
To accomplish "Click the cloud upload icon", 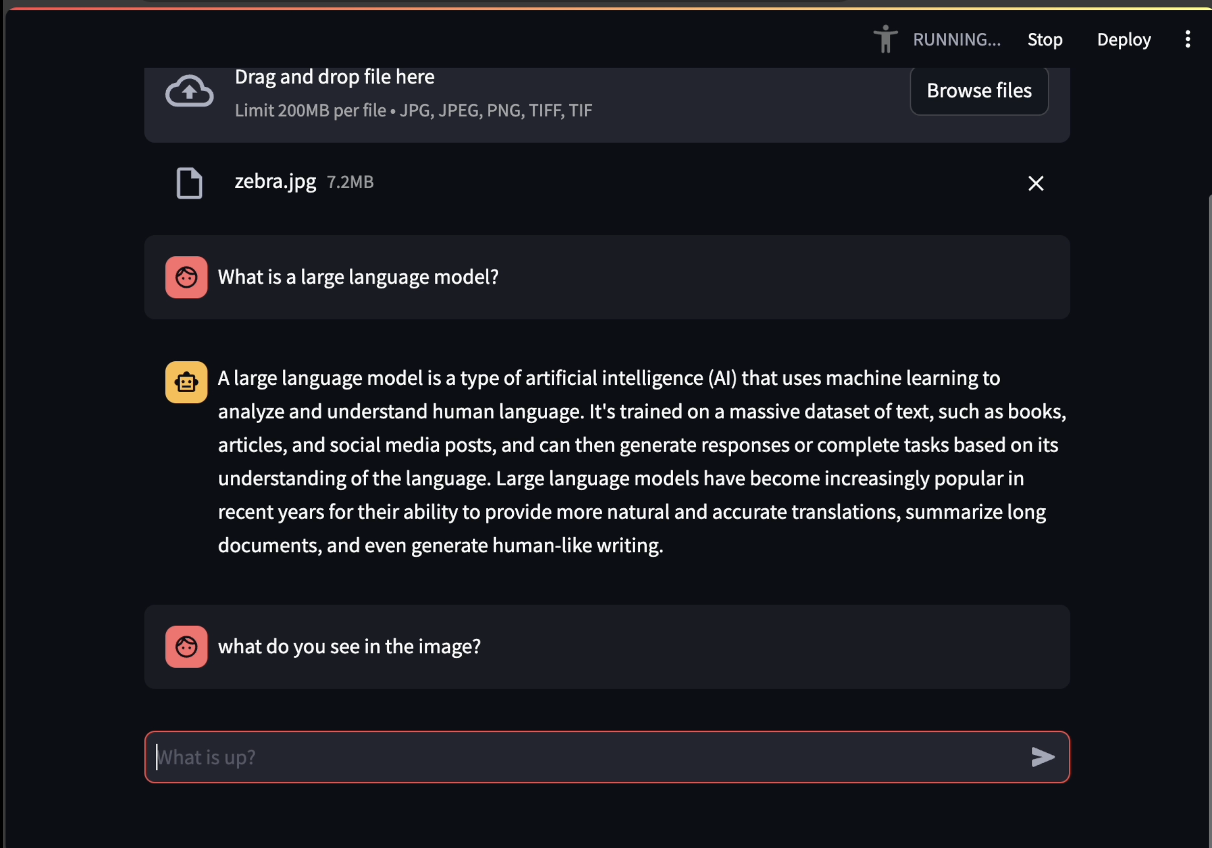I will [x=190, y=91].
